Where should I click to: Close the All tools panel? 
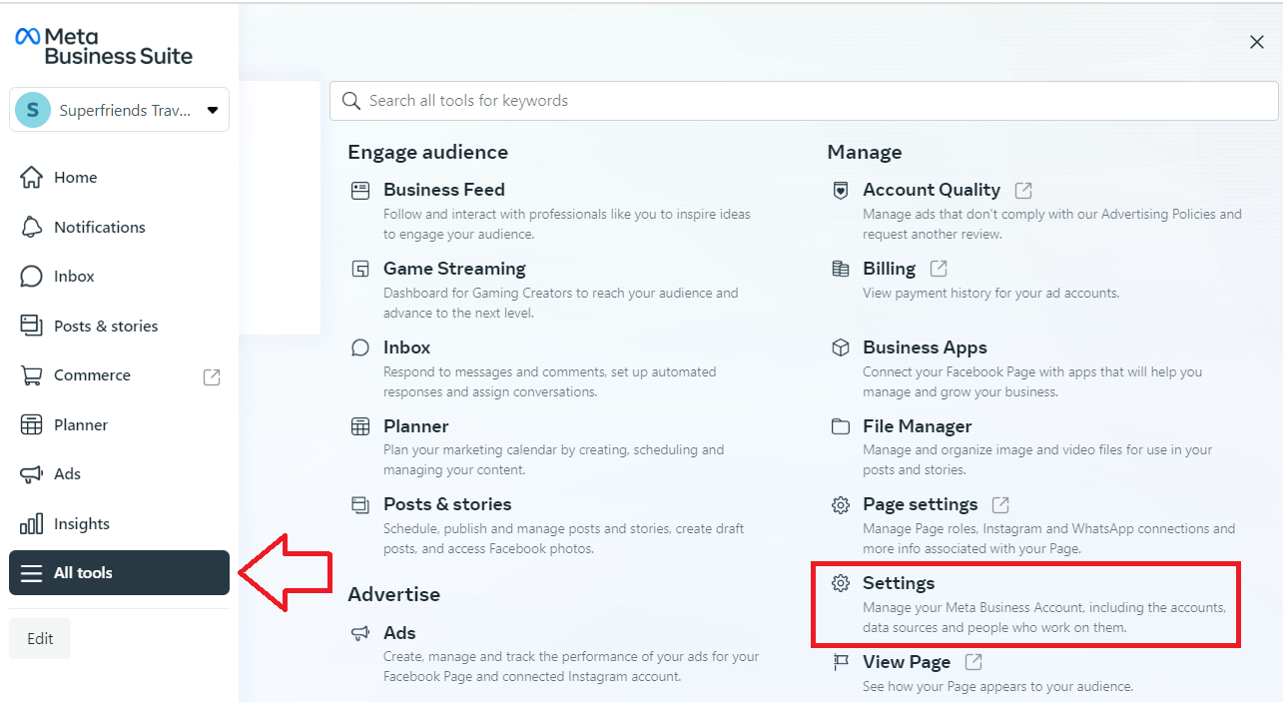(1257, 42)
